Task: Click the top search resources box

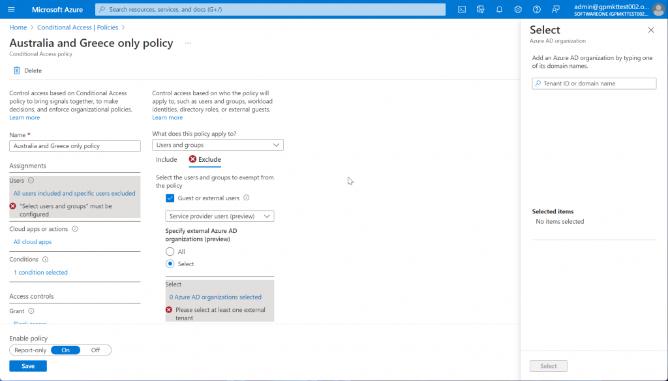Action: coord(271,9)
